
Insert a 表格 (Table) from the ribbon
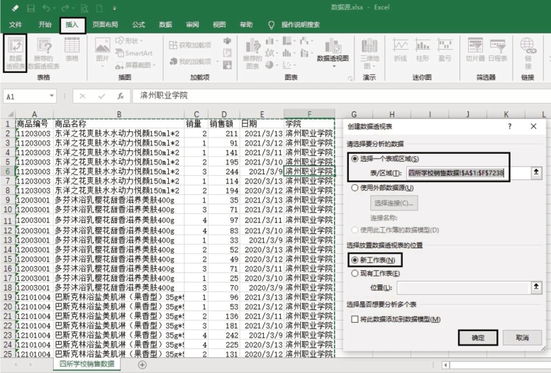72,51
